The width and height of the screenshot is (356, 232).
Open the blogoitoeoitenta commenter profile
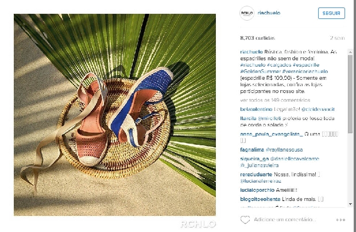[x=260, y=199]
